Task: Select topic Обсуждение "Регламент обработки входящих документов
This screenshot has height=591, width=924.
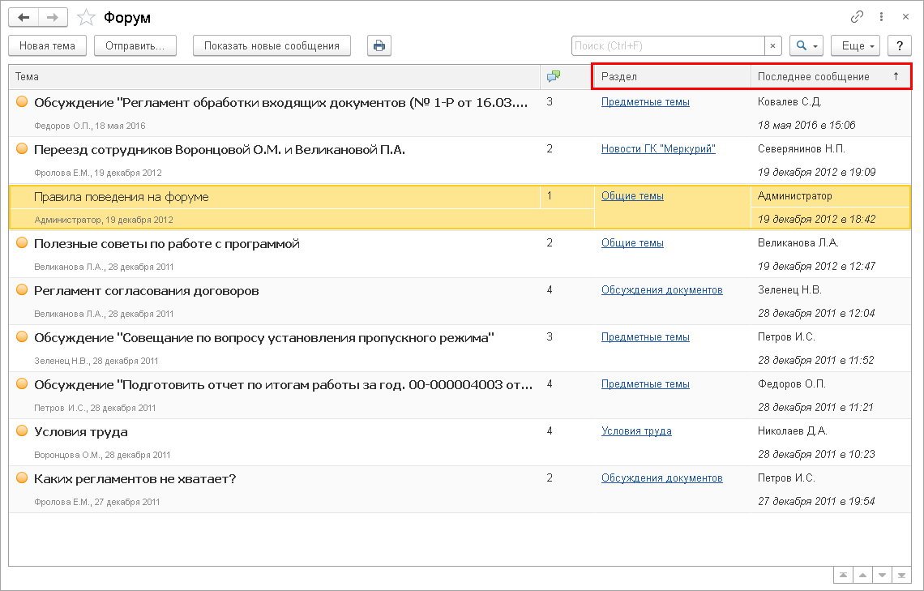Action: click(x=281, y=102)
